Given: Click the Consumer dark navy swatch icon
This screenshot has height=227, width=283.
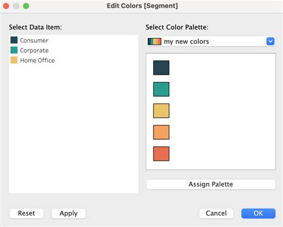Looking at the screenshot, I should [x=14, y=40].
